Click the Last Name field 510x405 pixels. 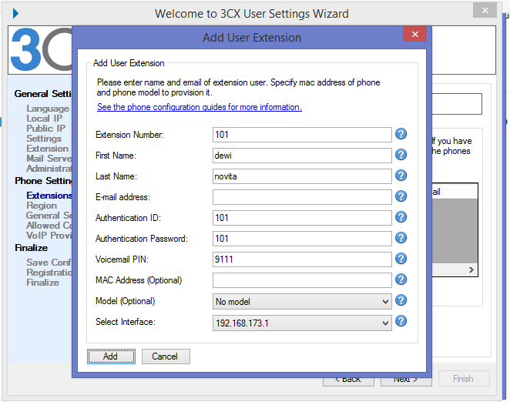302,176
